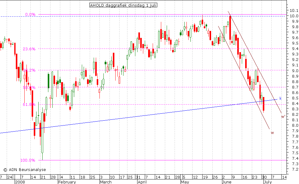
Task: Click the 2 date label in June
Action: tap(224, 177)
